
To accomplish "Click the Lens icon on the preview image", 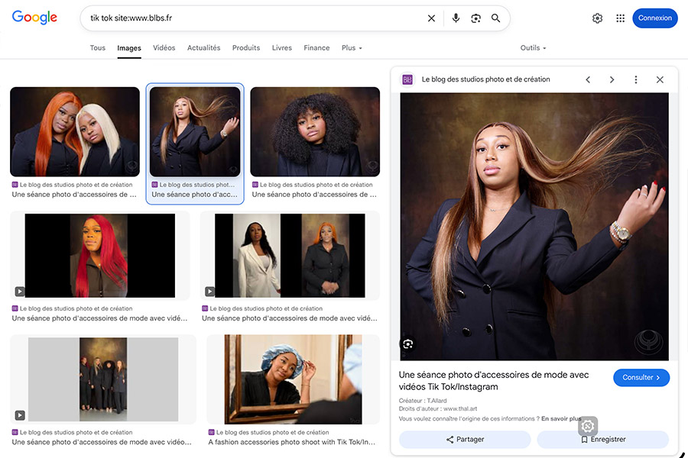I will (408, 344).
